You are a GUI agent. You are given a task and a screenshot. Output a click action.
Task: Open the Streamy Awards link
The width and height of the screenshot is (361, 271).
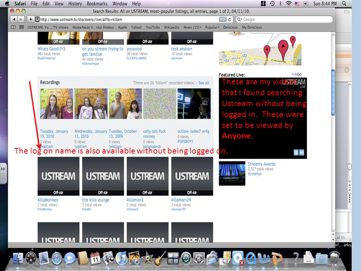click(262, 164)
